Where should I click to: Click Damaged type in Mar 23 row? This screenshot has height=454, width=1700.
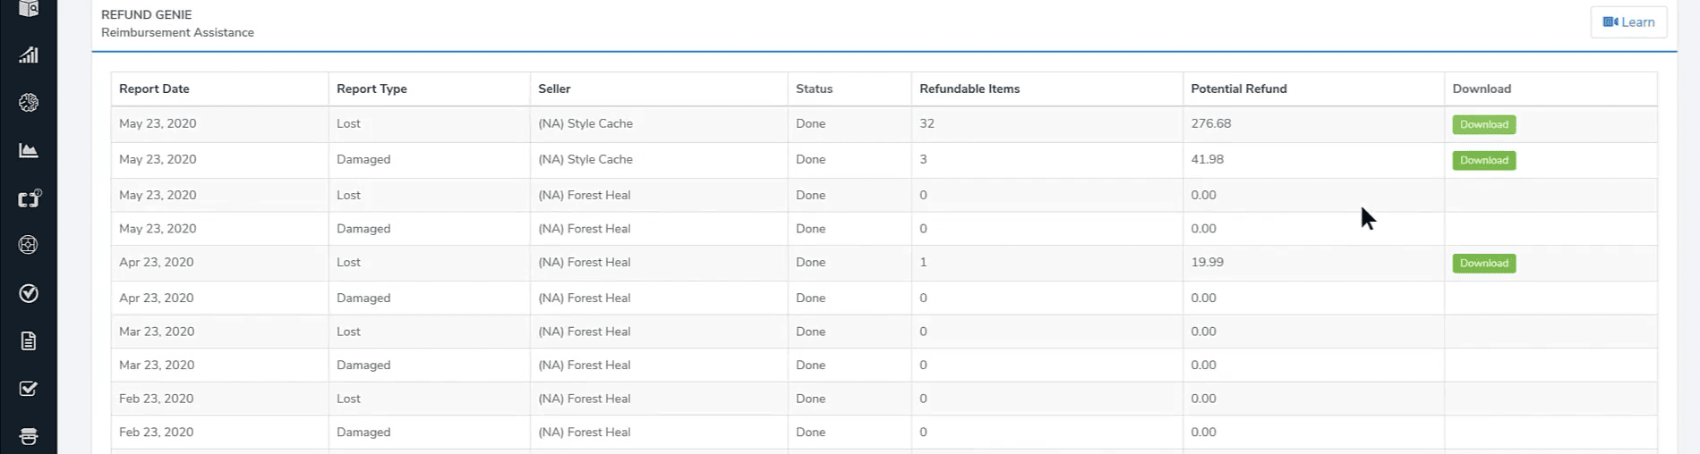pos(363,365)
